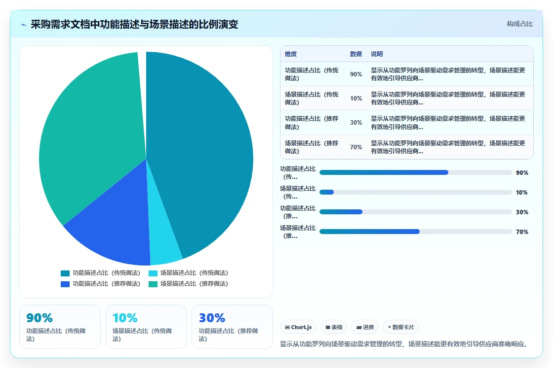Click the description text in the 70% table row
Viewport: 553px width, 368px height.
coord(447,147)
